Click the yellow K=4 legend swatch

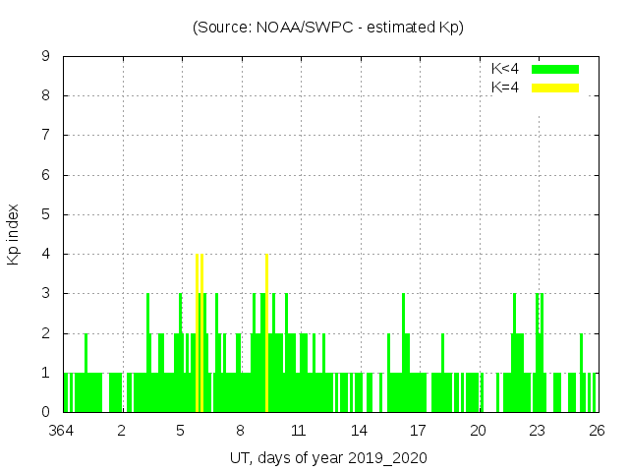(555, 88)
